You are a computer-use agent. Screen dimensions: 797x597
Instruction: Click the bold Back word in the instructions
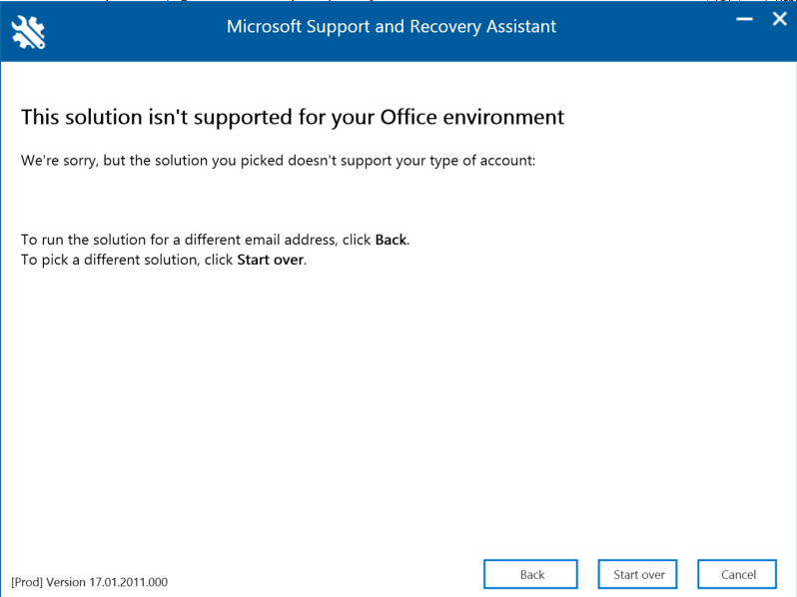tap(391, 240)
